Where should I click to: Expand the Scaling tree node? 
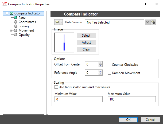(x=11, y=26)
